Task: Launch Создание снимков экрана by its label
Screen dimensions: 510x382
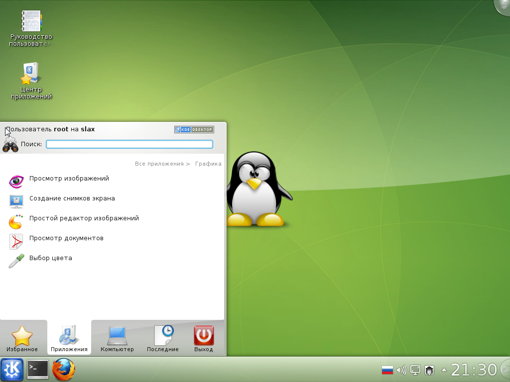Action: click(72, 198)
